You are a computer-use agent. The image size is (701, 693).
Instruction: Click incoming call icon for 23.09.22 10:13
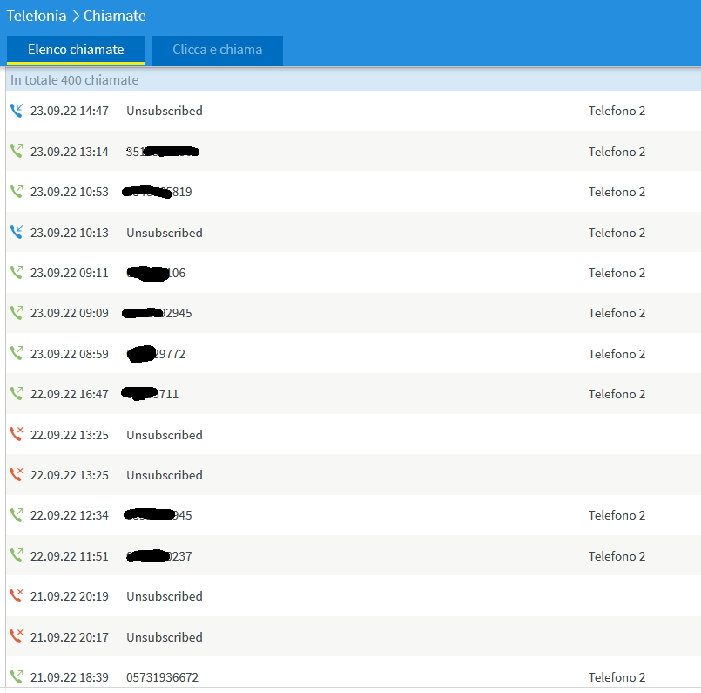tap(17, 232)
